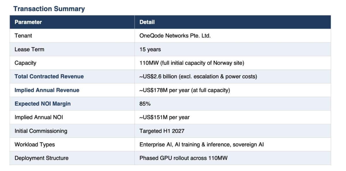Click the Expected NOI Margin label
This screenshot has width=346, height=171.
coord(43,104)
